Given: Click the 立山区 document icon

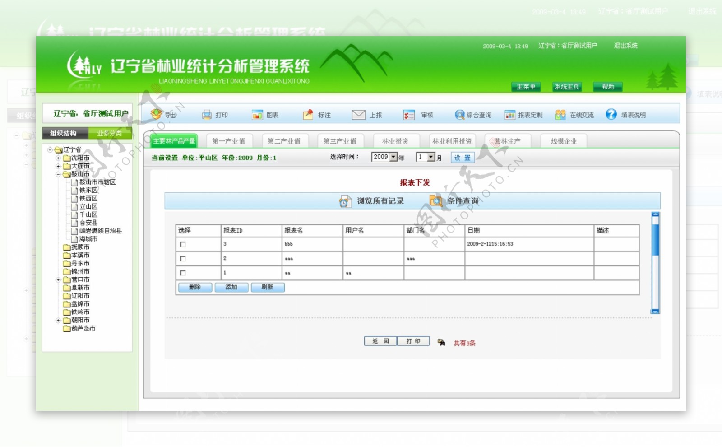Looking at the screenshot, I should click(x=75, y=207).
